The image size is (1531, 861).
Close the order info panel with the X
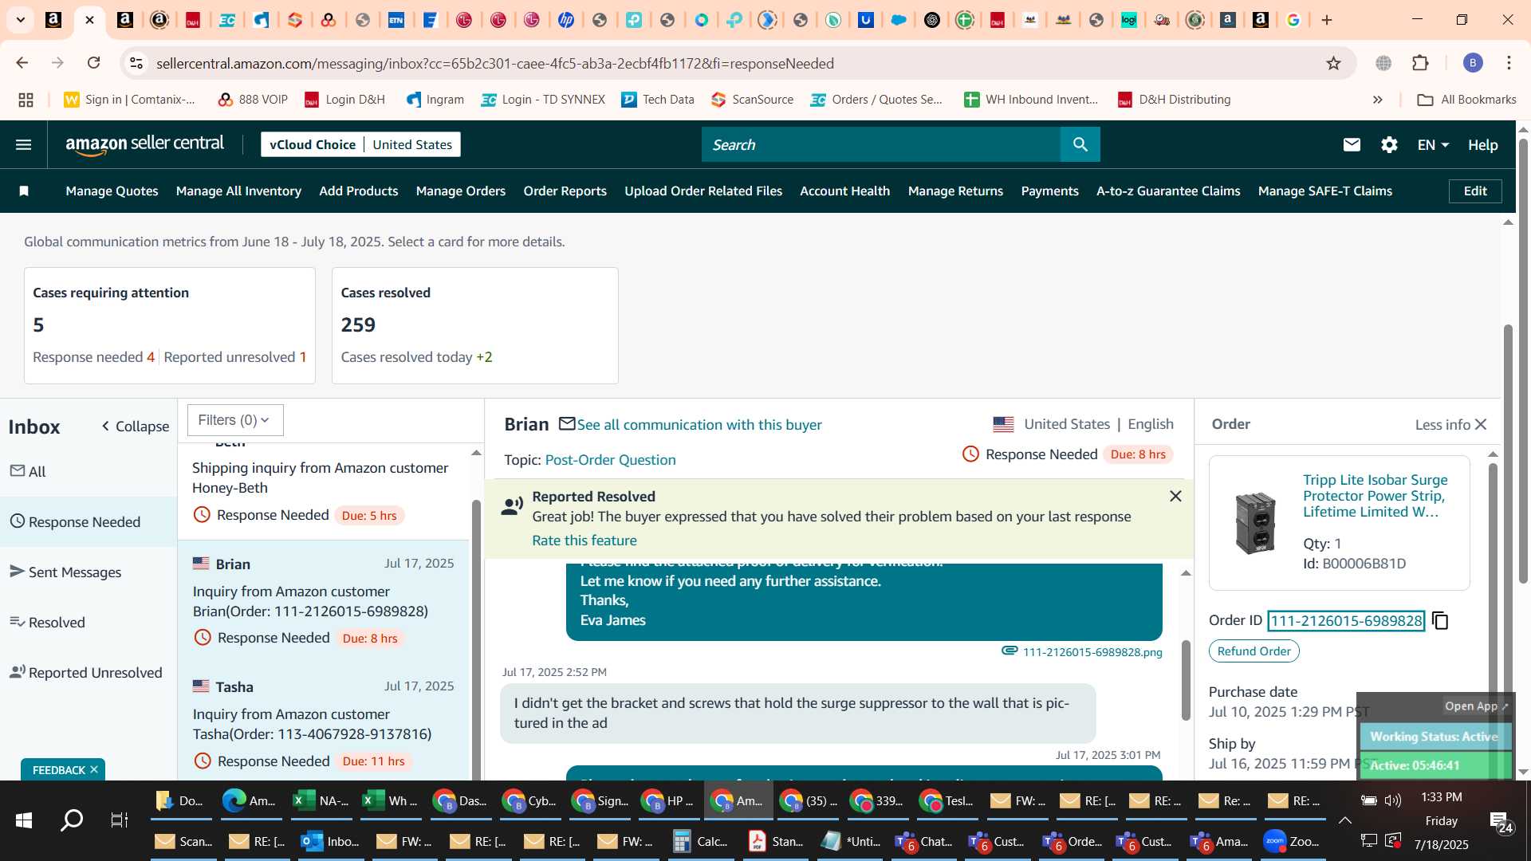1481,424
